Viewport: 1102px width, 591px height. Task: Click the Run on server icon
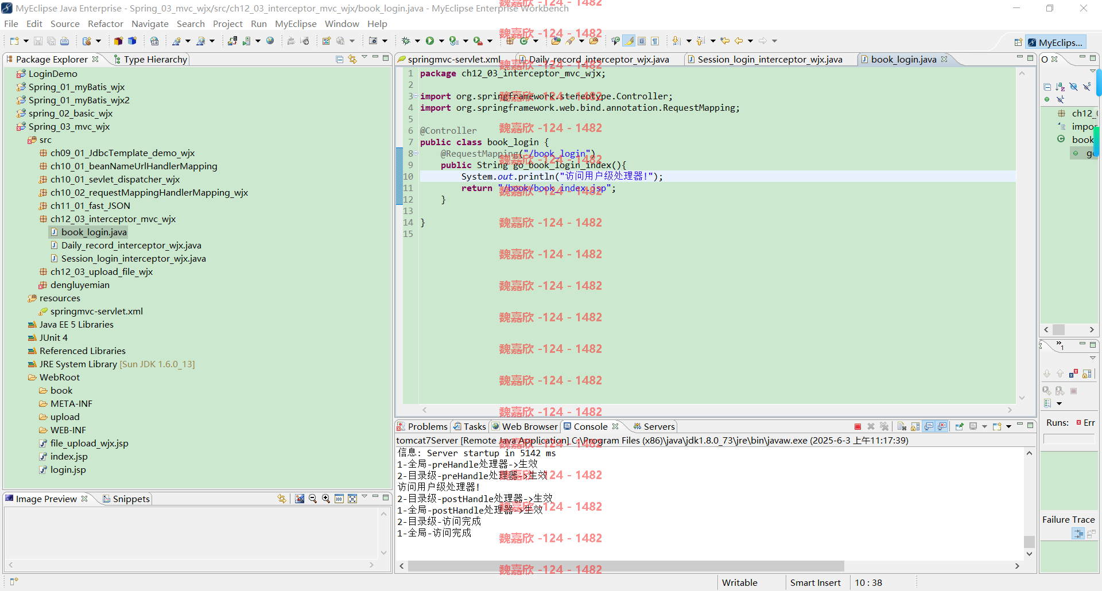point(246,41)
